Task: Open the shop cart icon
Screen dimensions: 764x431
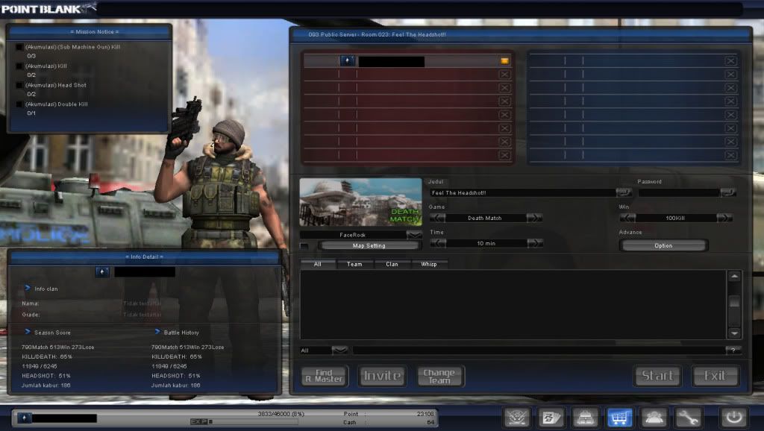Action: click(619, 418)
